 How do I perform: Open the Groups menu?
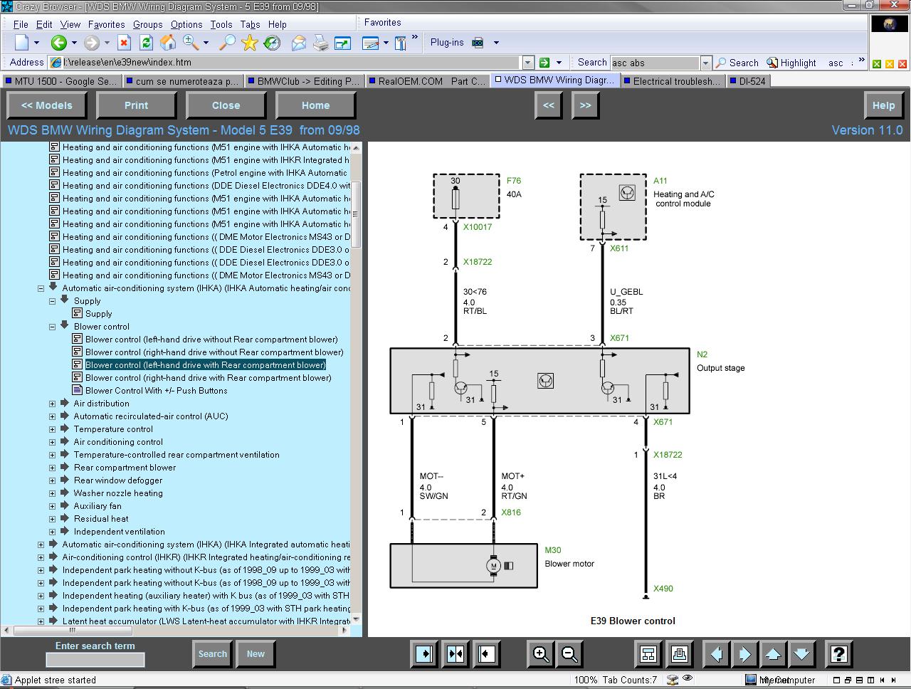[147, 24]
